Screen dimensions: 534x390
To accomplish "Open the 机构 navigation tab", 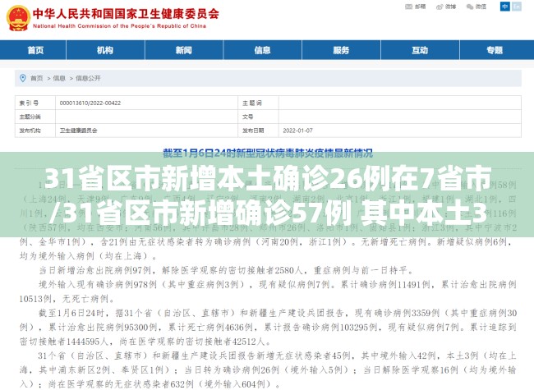I will tap(105, 50).
